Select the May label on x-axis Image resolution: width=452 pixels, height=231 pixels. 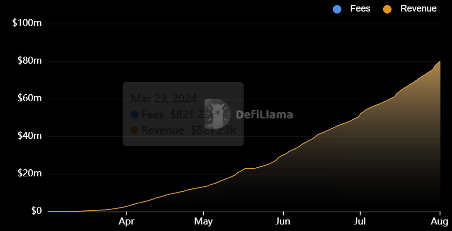[203, 221]
